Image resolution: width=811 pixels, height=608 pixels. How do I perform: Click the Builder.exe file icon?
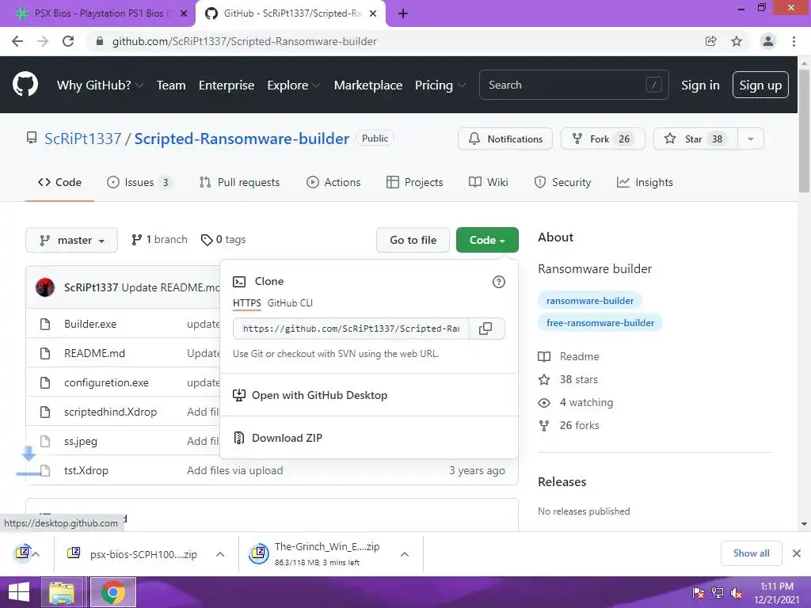[45, 324]
